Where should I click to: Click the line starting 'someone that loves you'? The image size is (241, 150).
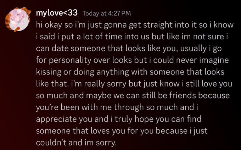122,131
